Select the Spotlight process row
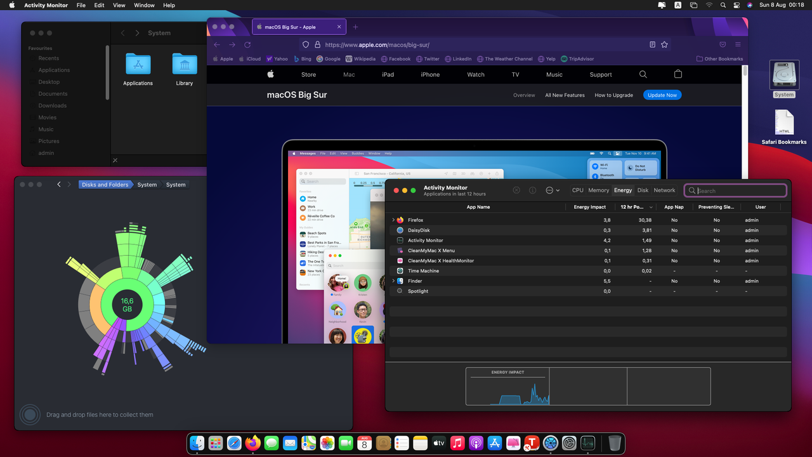812x457 pixels. (589, 291)
